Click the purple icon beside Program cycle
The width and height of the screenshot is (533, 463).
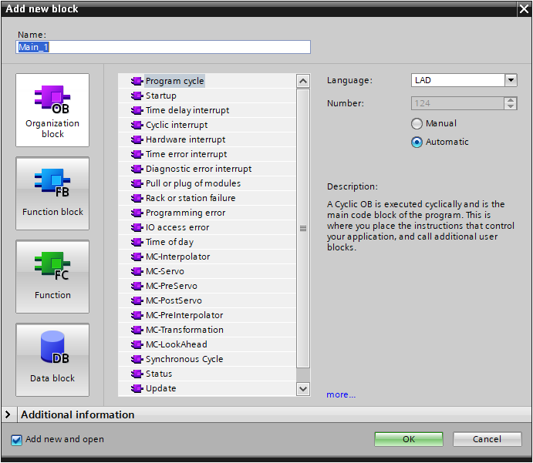point(137,81)
